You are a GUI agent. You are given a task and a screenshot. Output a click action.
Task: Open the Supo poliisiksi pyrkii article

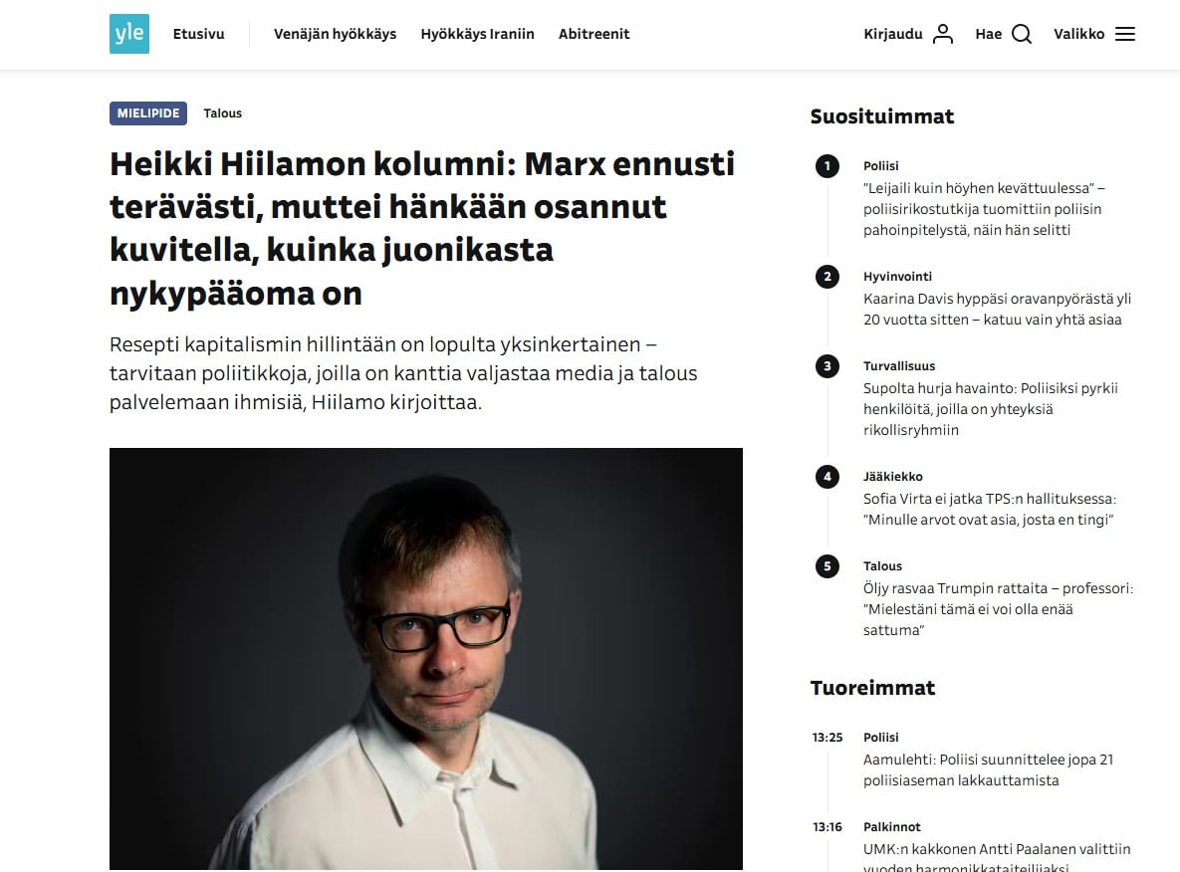990,408
